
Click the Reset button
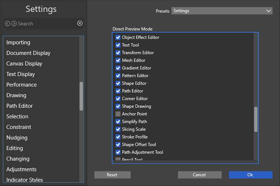pos(112,175)
